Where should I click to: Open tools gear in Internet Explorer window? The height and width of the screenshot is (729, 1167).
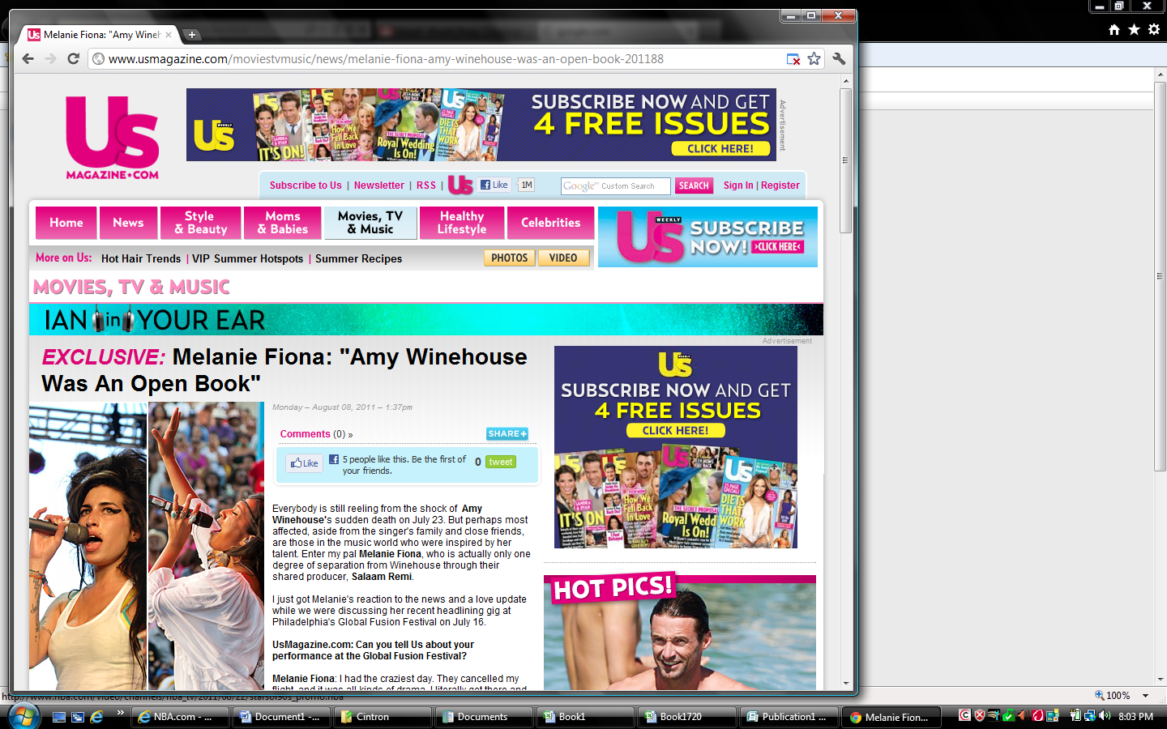[x=1154, y=29]
